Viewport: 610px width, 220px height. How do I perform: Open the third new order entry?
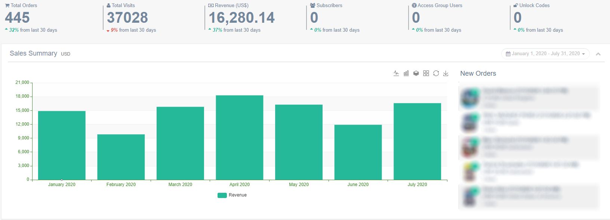(529, 147)
